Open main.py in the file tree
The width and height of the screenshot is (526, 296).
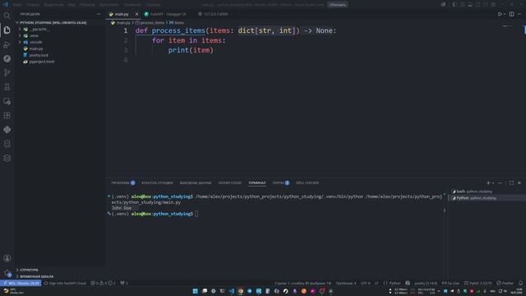click(x=36, y=49)
